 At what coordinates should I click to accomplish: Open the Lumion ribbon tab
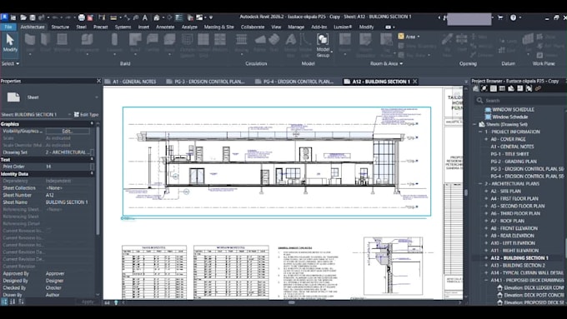click(x=343, y=27)
